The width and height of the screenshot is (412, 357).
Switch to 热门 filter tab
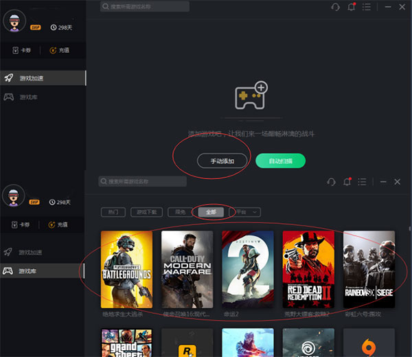click(x=113, y=212)
